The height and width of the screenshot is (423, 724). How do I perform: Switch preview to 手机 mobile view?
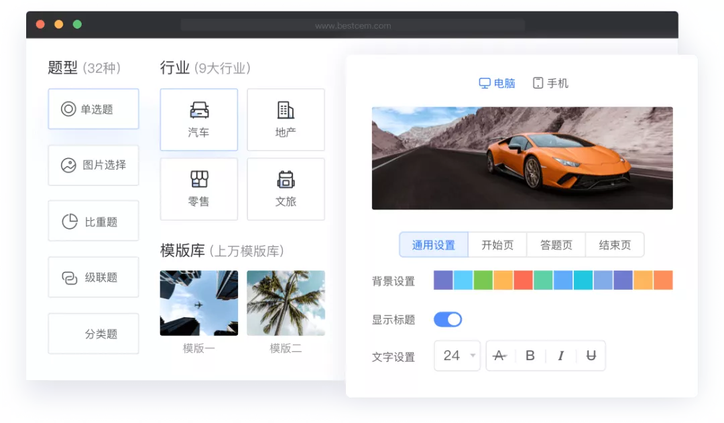click(550, 82)
